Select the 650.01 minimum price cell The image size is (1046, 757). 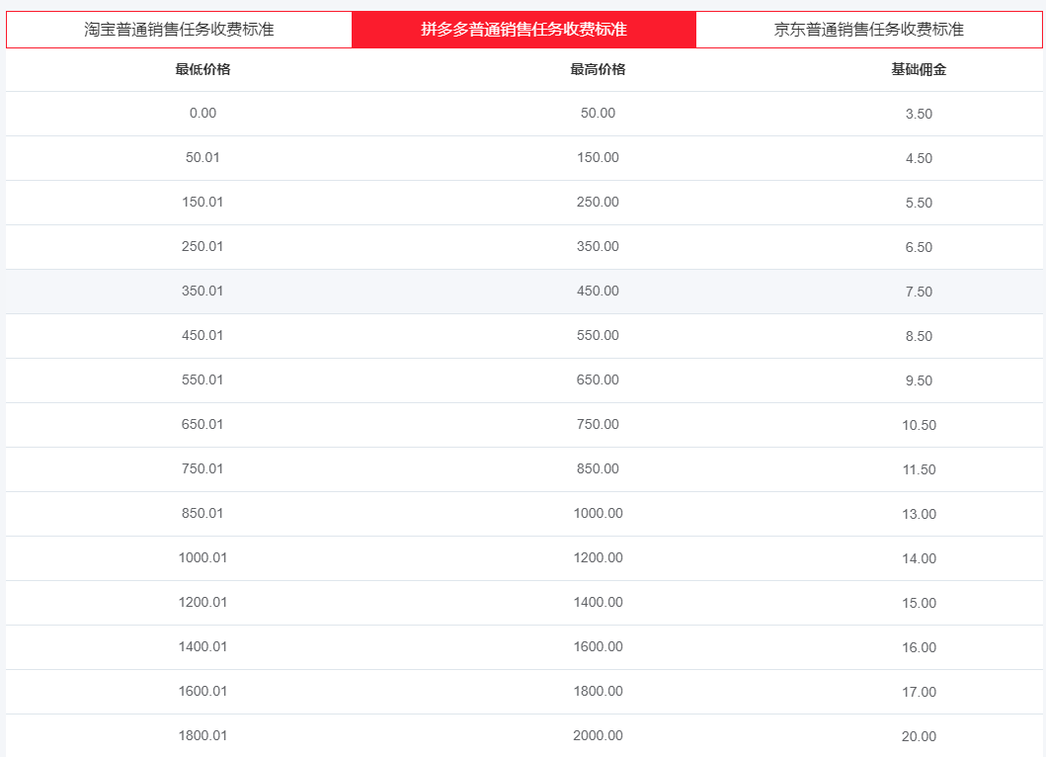pyautogui.click(x=202, y=424)
